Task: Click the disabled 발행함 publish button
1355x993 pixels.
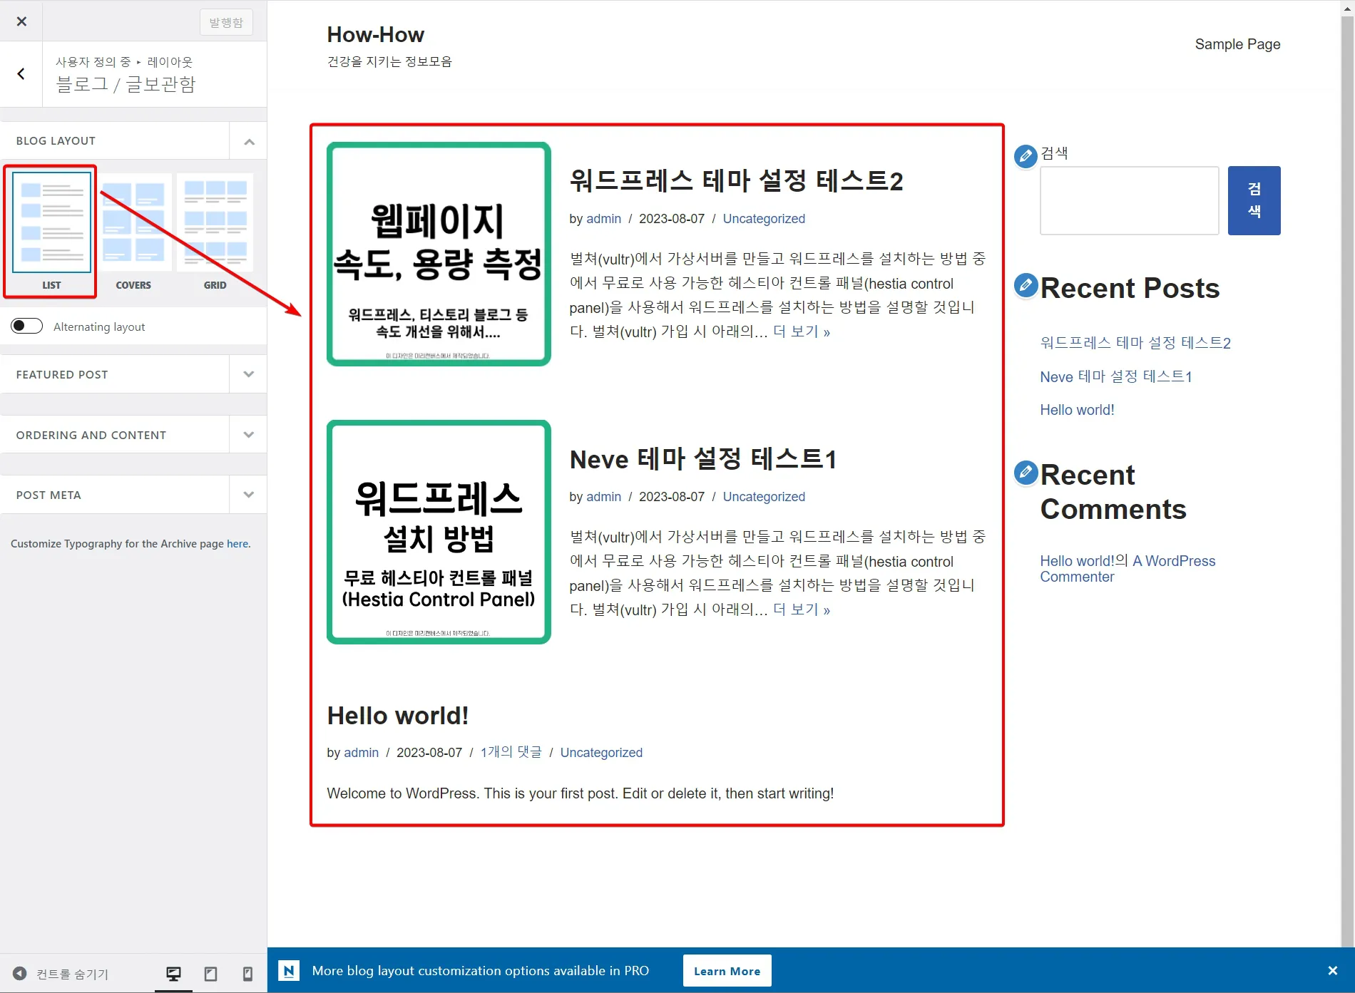Action: (226, 22)
